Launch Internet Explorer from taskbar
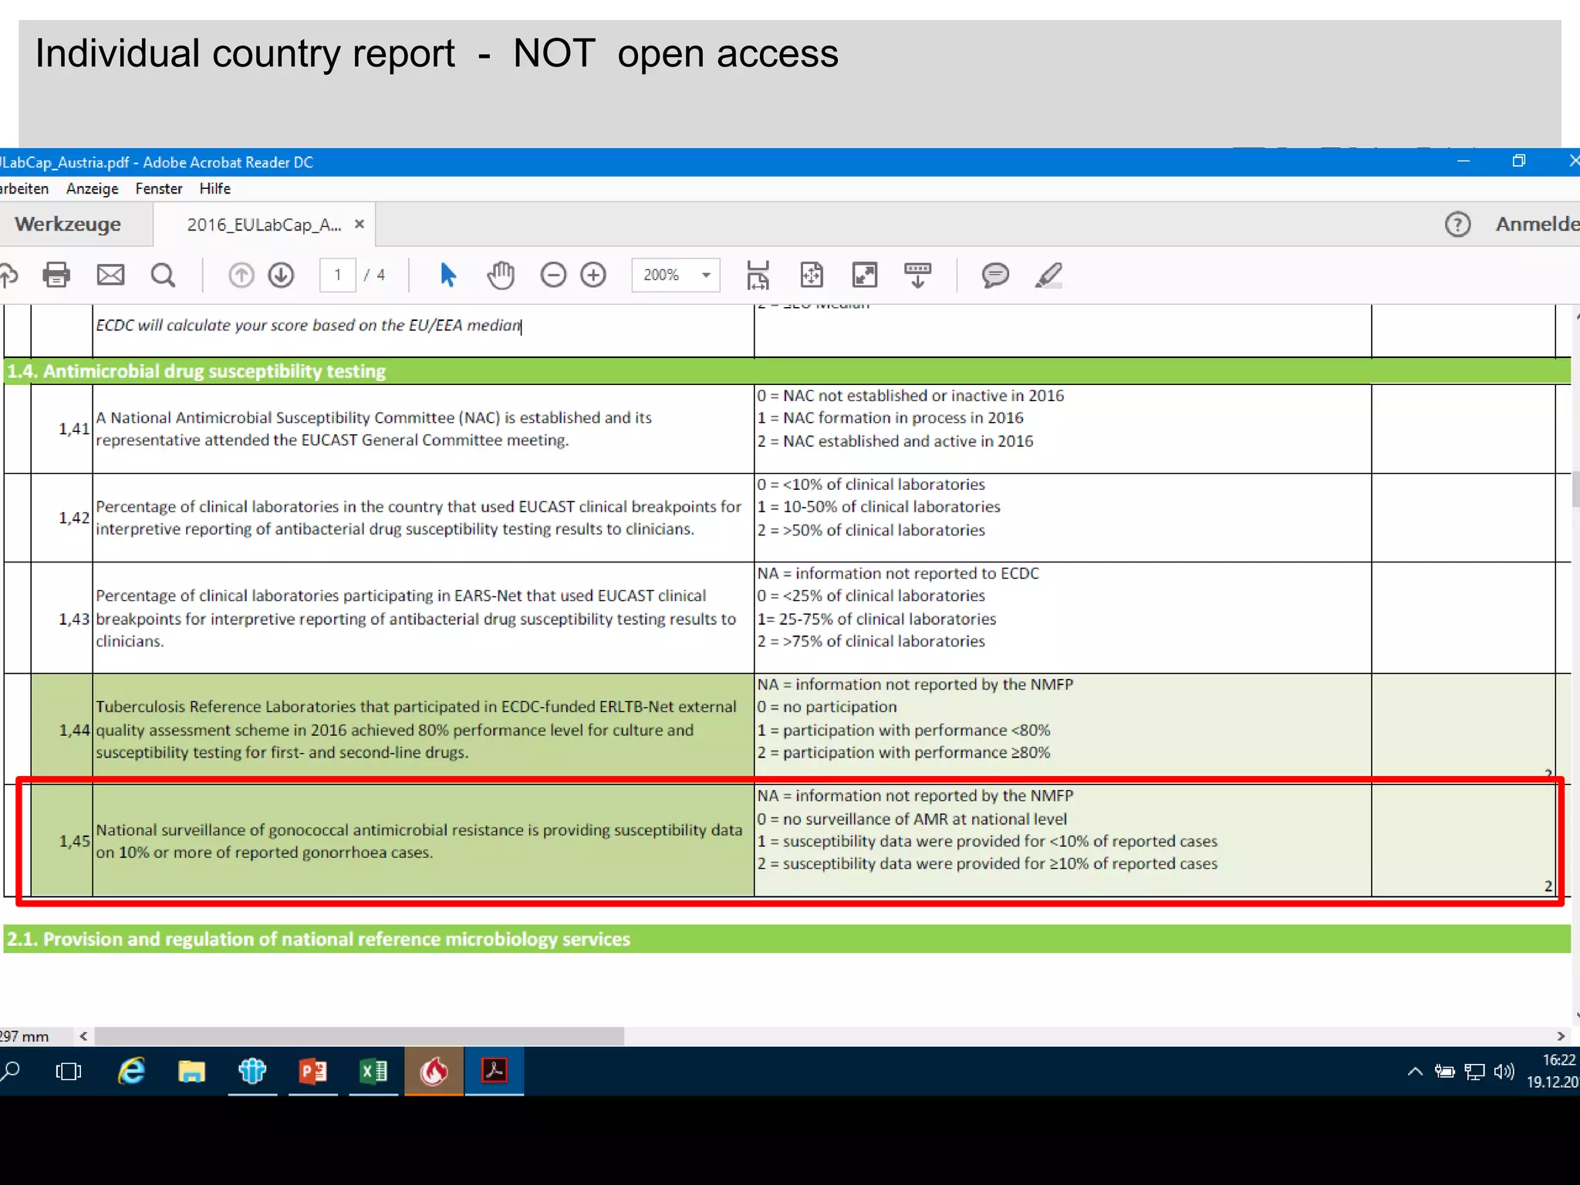1580x1185 pixels. click(x=131, y=1072)
